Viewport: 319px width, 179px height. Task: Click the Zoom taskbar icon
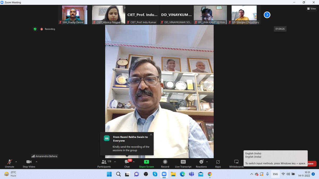pos(164,174)
